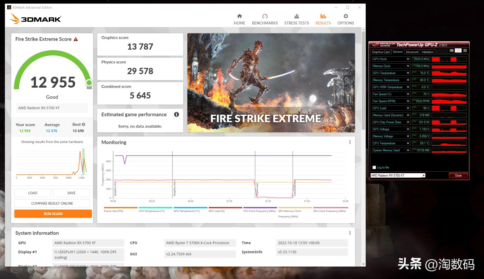Viewport: 484px width, 279px height.
Task: Open 3DMark Options via the gear icon
Action: click(x=346, y=19)
